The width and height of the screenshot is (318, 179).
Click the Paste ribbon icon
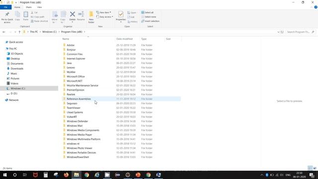[x=25, y=16]
